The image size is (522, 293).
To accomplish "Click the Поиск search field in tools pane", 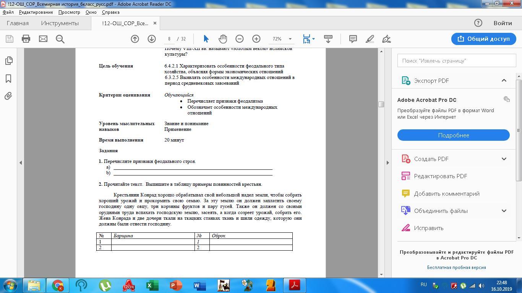I will 457,61.
